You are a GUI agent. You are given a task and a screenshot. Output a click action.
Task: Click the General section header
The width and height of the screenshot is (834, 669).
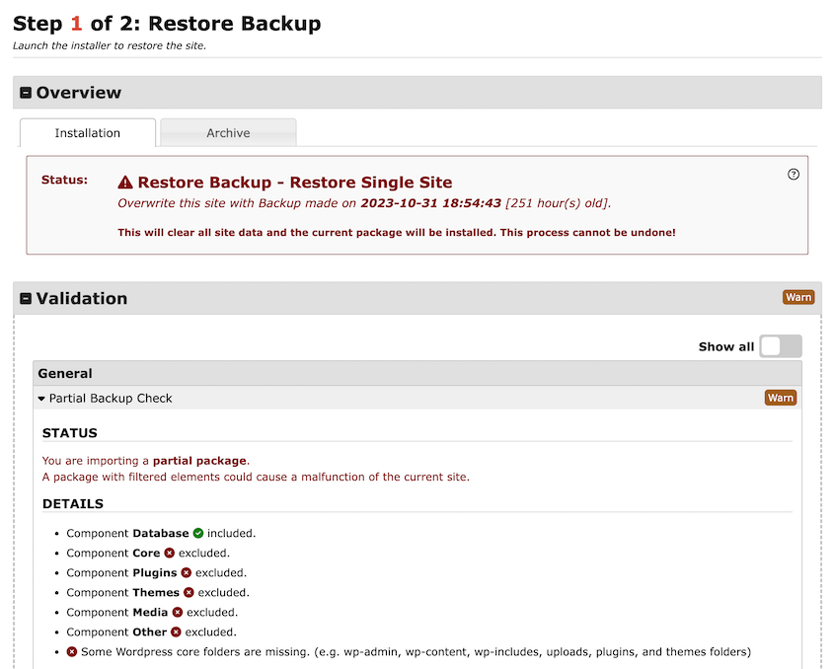[x=417, y=373]
